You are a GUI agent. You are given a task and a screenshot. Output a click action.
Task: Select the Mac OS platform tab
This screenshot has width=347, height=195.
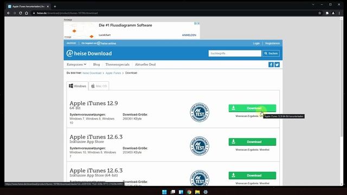pyautogui.click(x=99, y=86)
